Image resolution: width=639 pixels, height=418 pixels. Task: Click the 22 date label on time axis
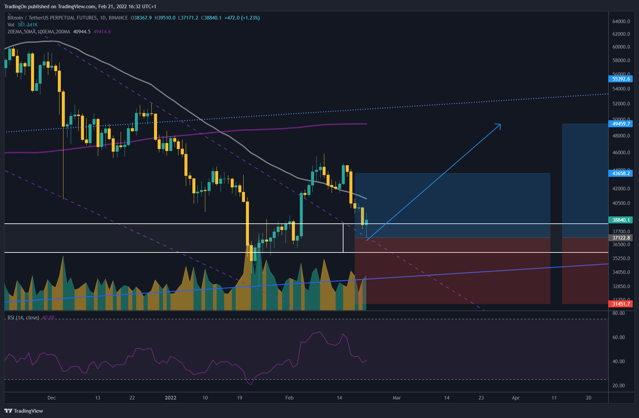pyautogui.click(x=132, y=398)
